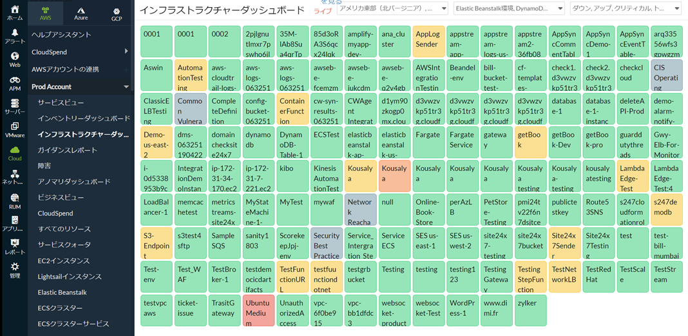Select the Web monitoring icon
Image resolution: width=688 pixels, height=336 pixels.
pyautogui.click(x=14, y=59)
